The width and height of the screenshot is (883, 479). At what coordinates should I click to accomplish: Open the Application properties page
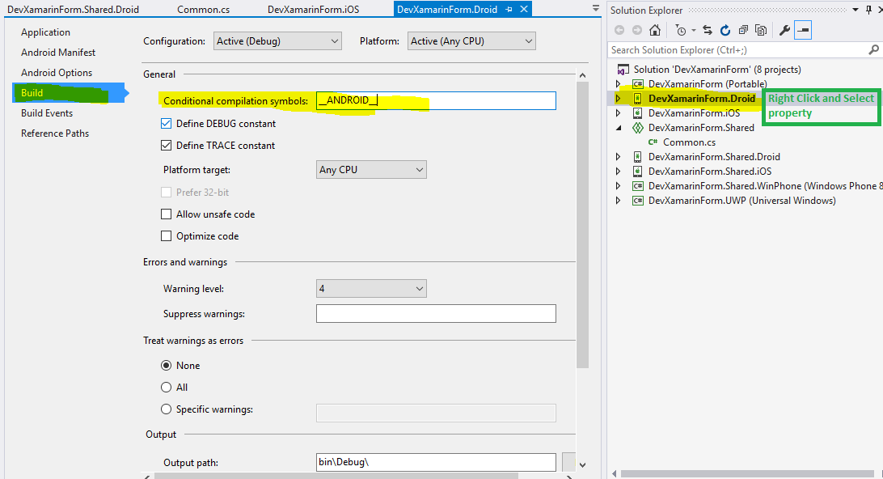click(45, 32)
